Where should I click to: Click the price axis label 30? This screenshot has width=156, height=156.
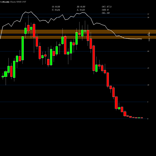pos(148,17)
